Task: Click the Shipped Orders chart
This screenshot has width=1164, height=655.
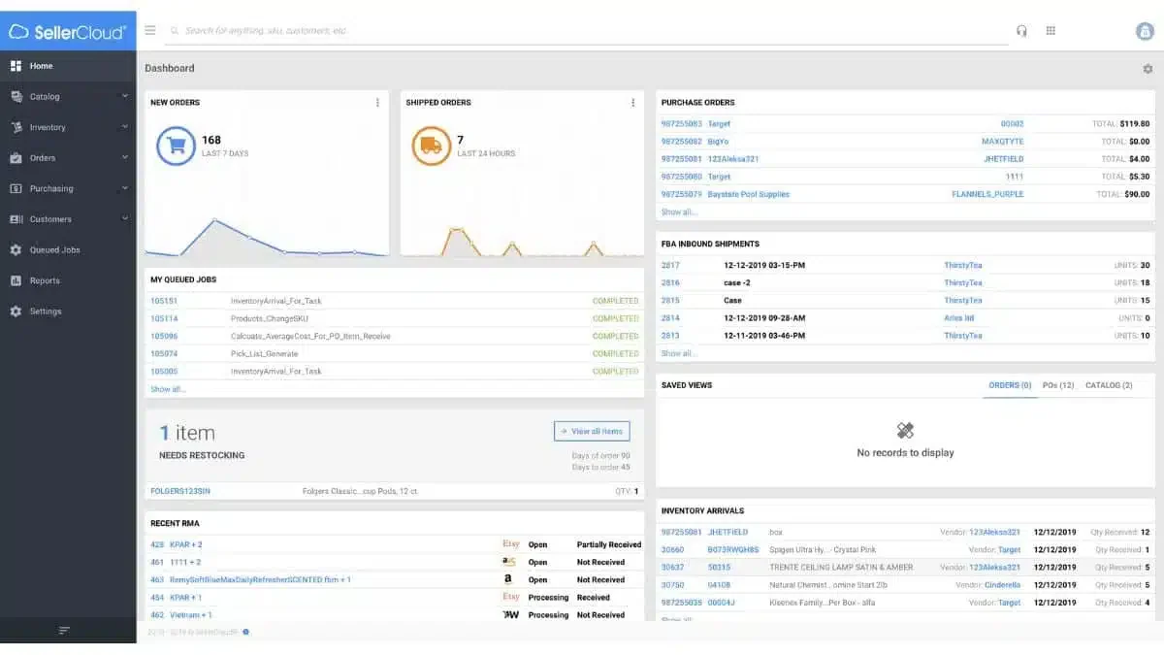Action: tap(522, 241)
